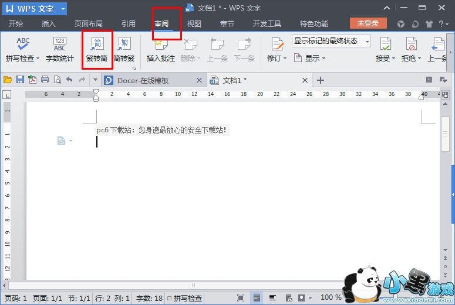Add a new document tab with plus

coord(321,80)
